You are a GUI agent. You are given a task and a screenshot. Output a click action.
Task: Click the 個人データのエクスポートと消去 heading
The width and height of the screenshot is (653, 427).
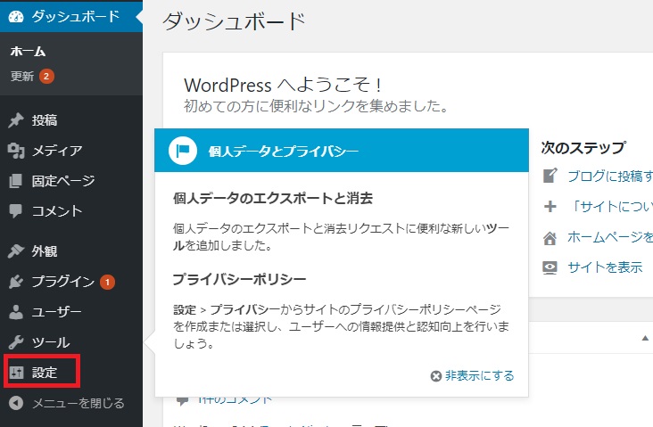pyautogui.click(x=273, y=198)
